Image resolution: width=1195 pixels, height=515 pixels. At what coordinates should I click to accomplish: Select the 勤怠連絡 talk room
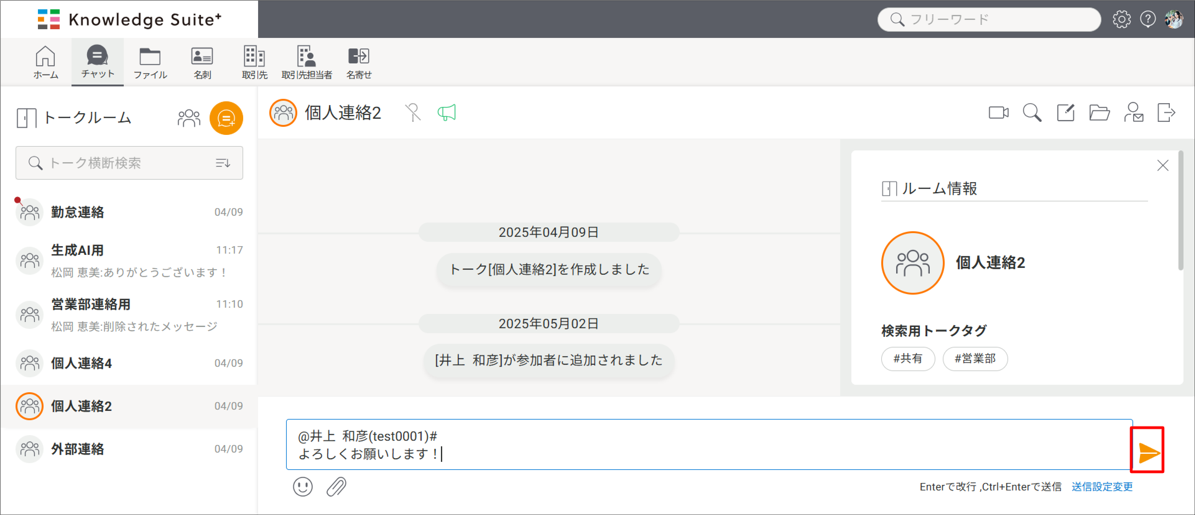click(129, 212)
